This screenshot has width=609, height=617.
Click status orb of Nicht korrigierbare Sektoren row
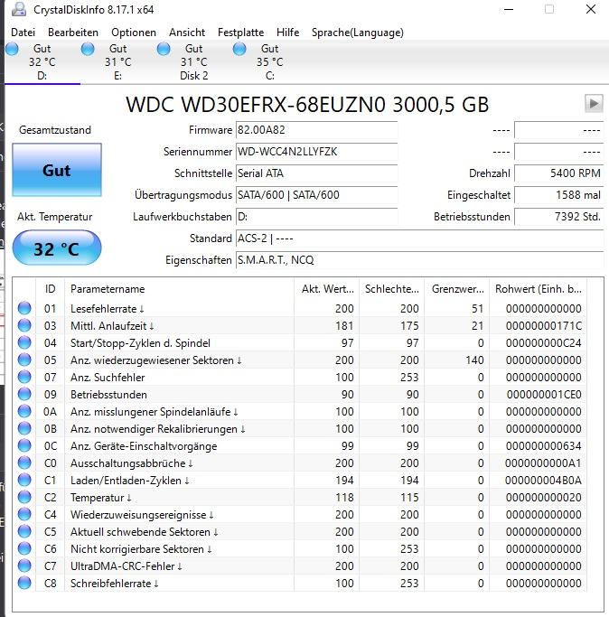point(24,548)
